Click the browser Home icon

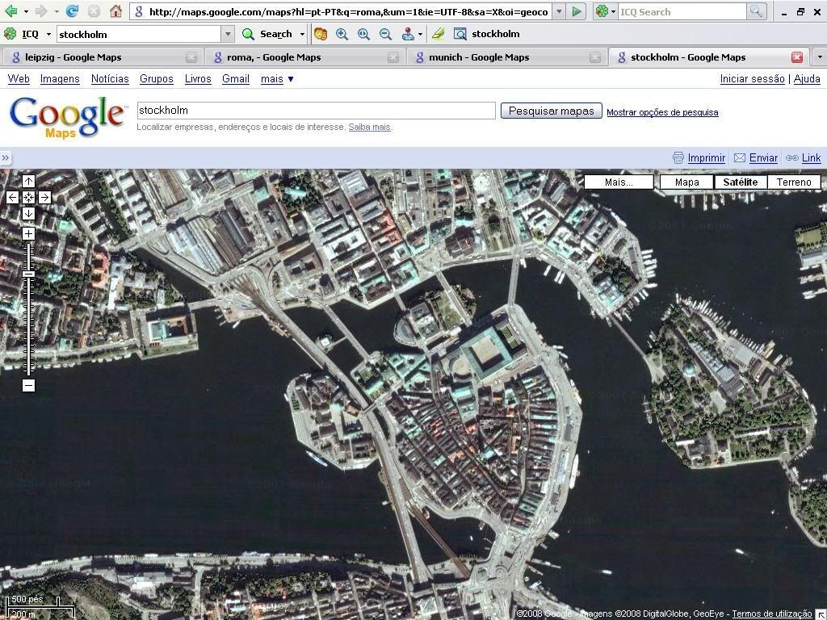[x=115, y=11]
